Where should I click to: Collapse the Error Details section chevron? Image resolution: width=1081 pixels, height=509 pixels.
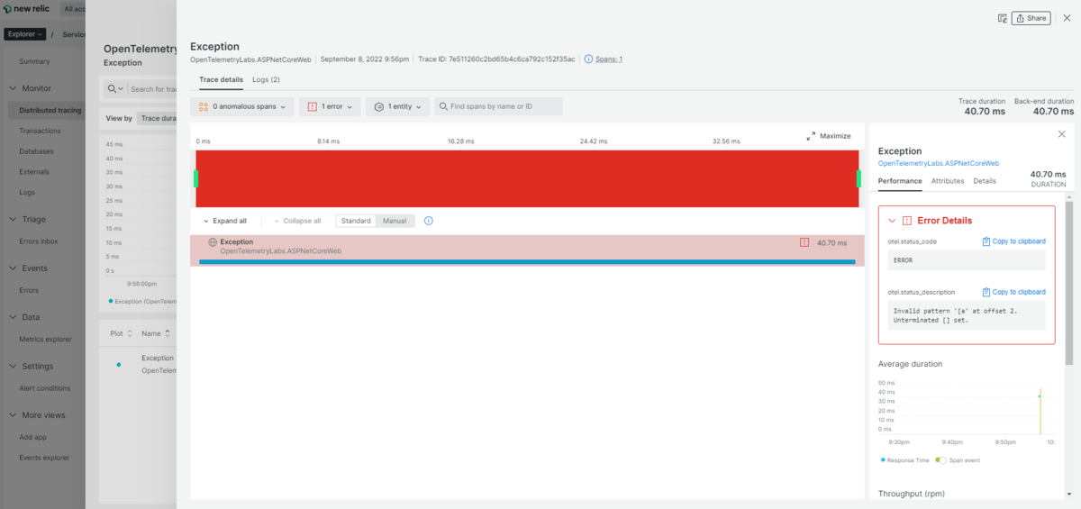pos(892,221)
